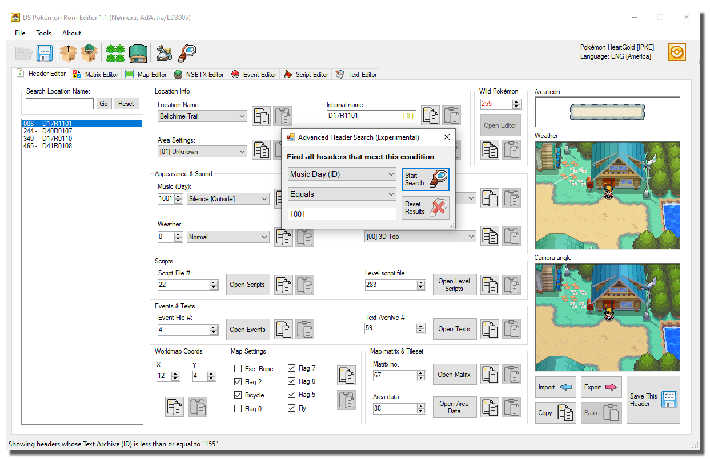710x459 pixels.
Task: Click the Unpack box with up arrow icon
Action: (x=69, y=53)
